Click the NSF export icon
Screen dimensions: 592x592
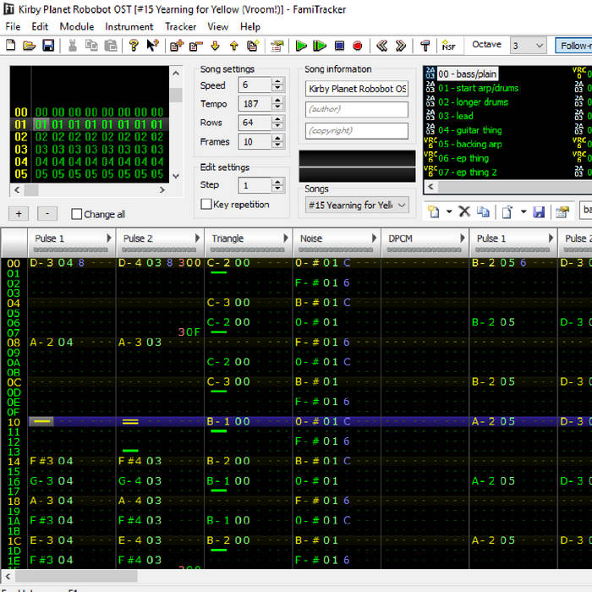tap(448, 46)
